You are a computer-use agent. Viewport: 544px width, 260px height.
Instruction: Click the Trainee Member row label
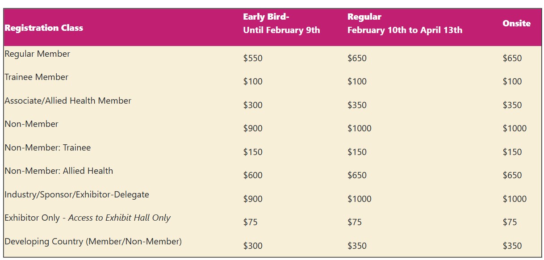[37, 77]
